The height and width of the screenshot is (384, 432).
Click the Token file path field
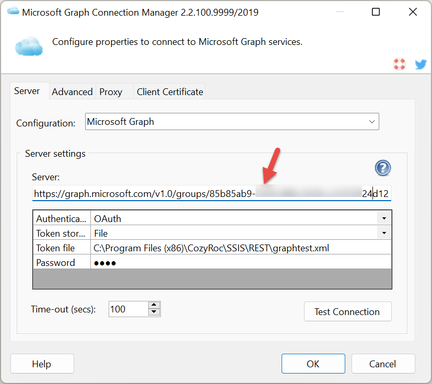pos(241,248)
